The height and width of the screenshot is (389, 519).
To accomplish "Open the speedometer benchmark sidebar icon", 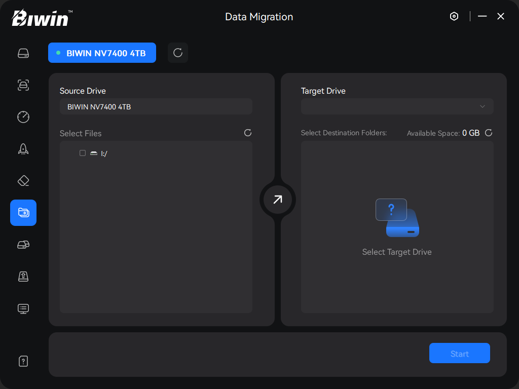I will 23,117.
